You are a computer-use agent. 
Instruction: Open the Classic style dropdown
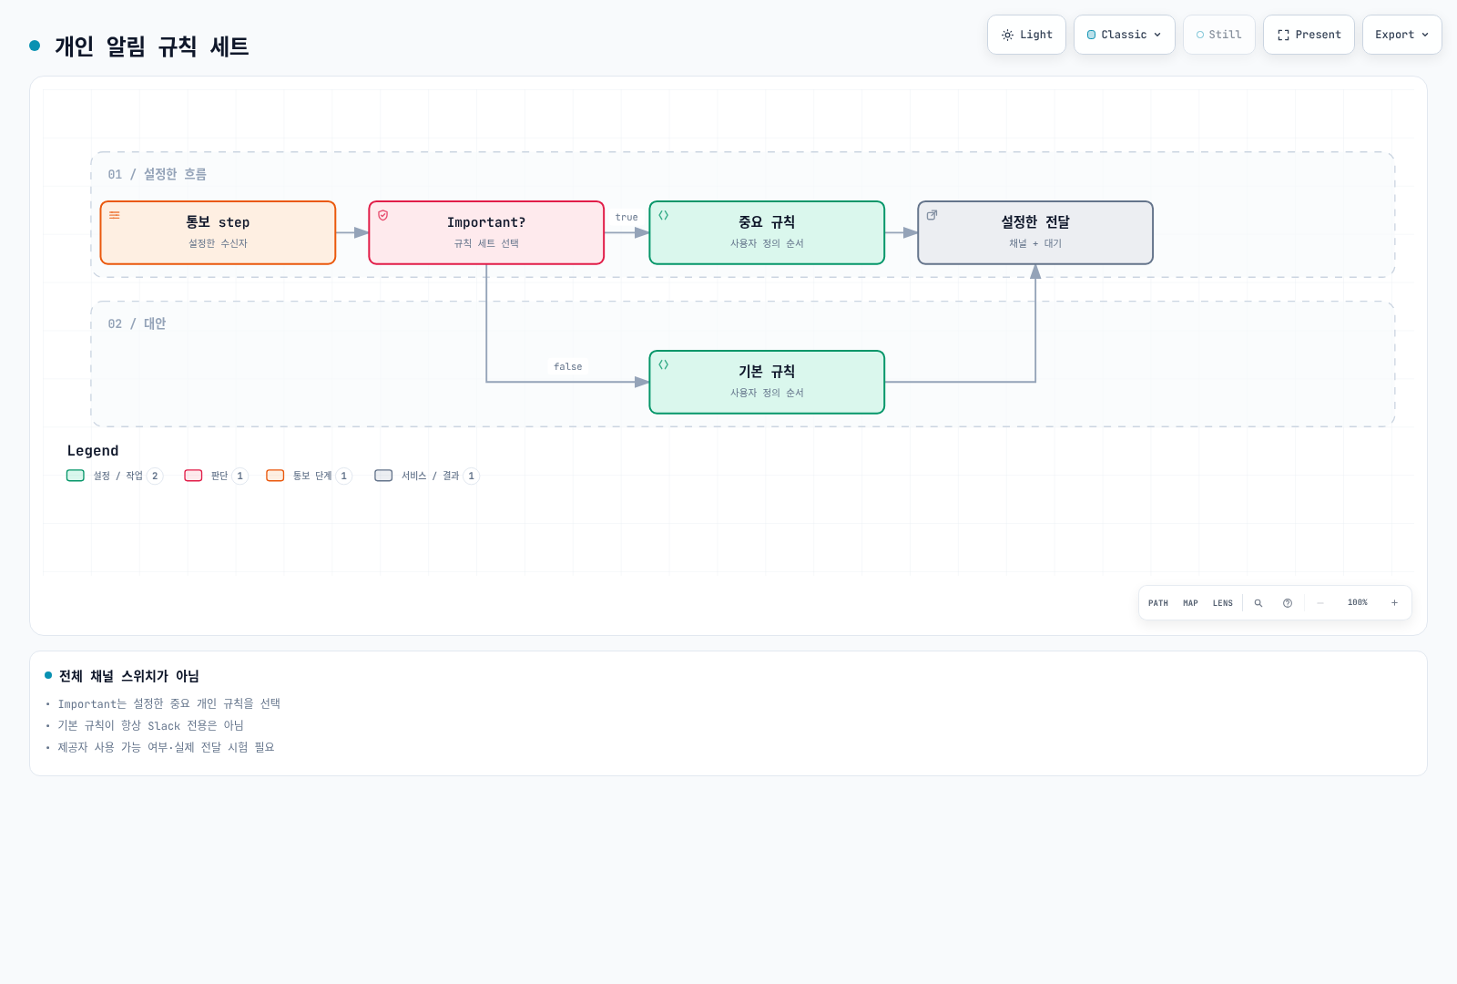point(1125,35)
